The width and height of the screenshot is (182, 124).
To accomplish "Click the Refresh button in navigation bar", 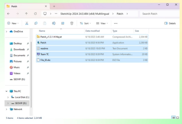I will (x=35, y=14).
